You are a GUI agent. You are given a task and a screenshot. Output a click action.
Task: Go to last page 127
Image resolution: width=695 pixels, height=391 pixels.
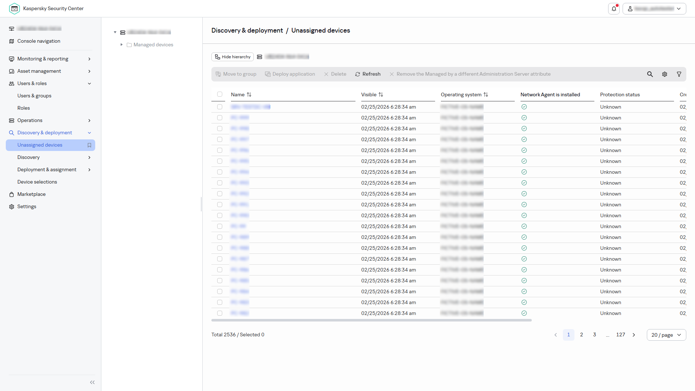(621, 335)
